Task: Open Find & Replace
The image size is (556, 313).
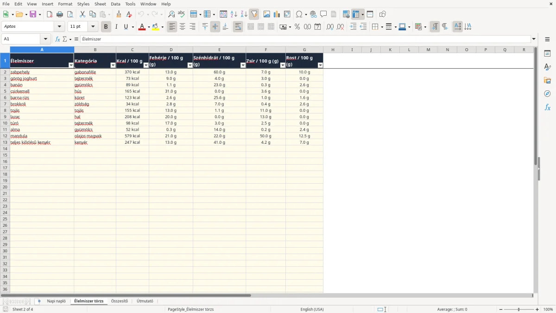Action: [171, 14]
